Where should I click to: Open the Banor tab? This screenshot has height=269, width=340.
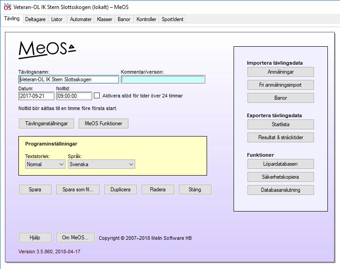(124, 19)
